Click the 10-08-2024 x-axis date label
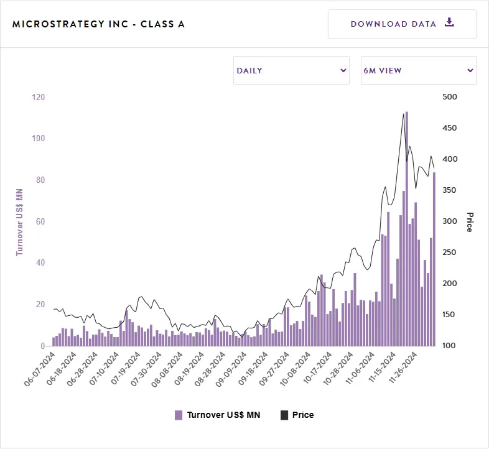 295,369
